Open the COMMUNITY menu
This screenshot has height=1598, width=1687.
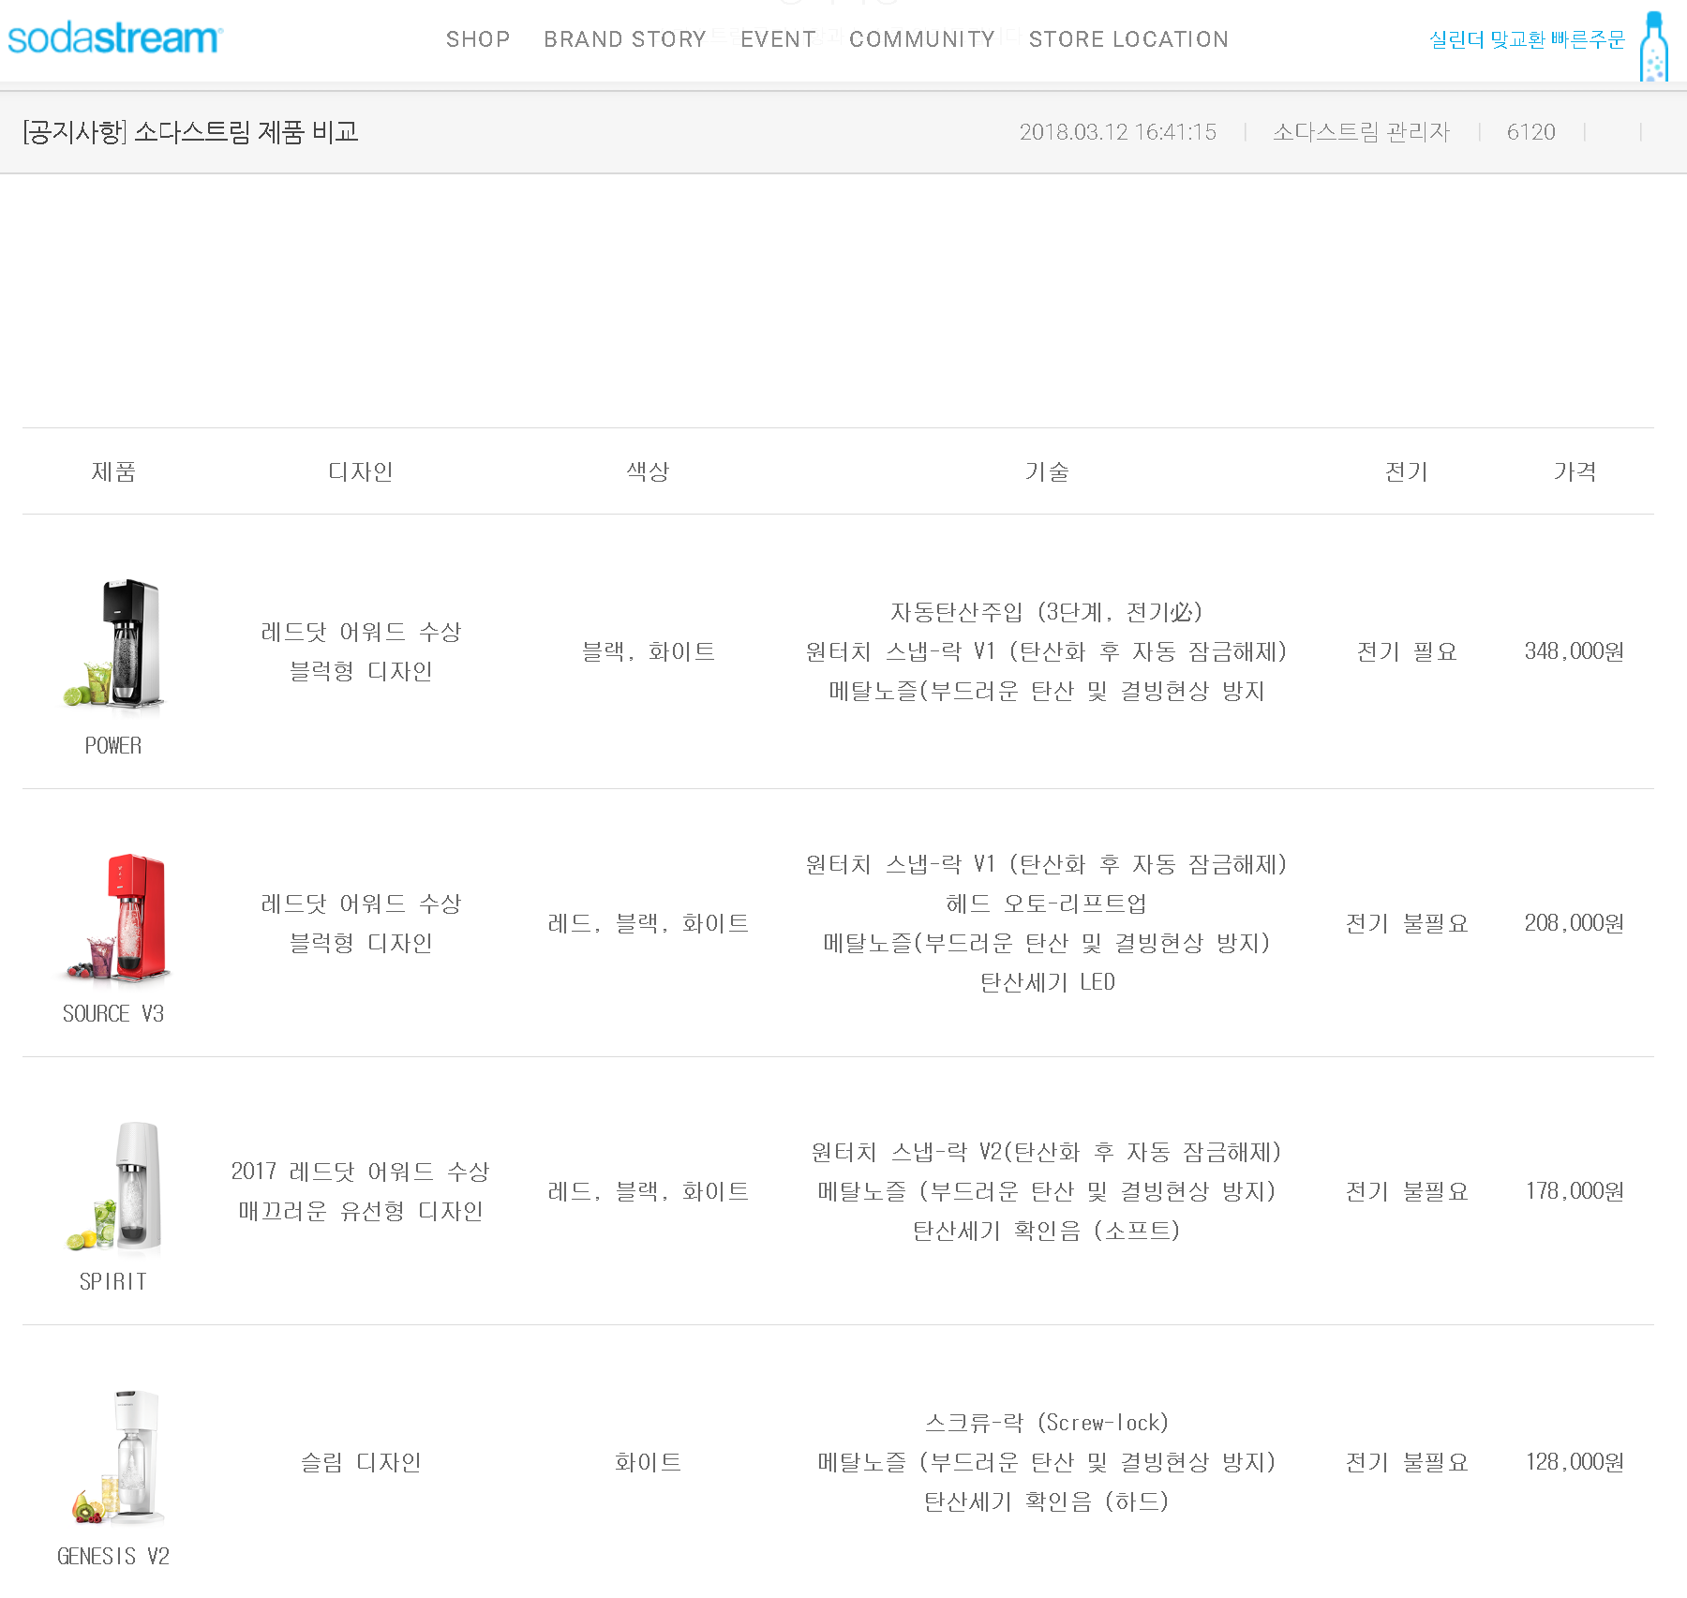pos(922,39)
